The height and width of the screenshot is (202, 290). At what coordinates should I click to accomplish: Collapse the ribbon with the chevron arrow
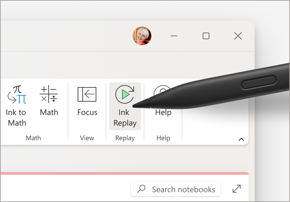[241, 140]
